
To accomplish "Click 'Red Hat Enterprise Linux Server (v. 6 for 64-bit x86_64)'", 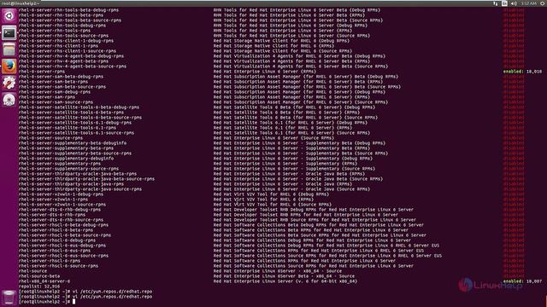I will click(285, 281).
